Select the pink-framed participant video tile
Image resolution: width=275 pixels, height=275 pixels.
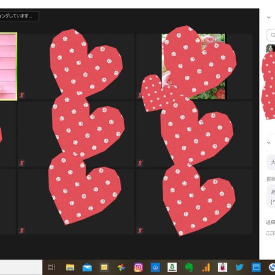[x=8, y=66]
